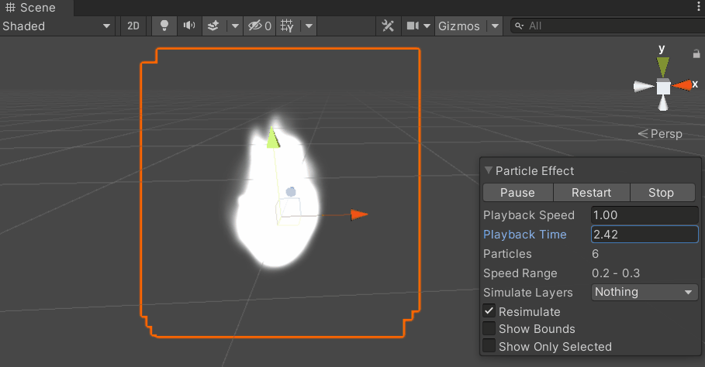705x367 pixels.
Task: Open component editor tools icon
Action: (388, 26)
